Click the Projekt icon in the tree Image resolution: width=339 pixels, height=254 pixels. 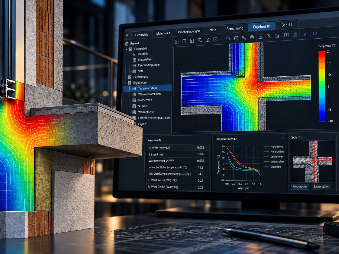tap(127, 44)
